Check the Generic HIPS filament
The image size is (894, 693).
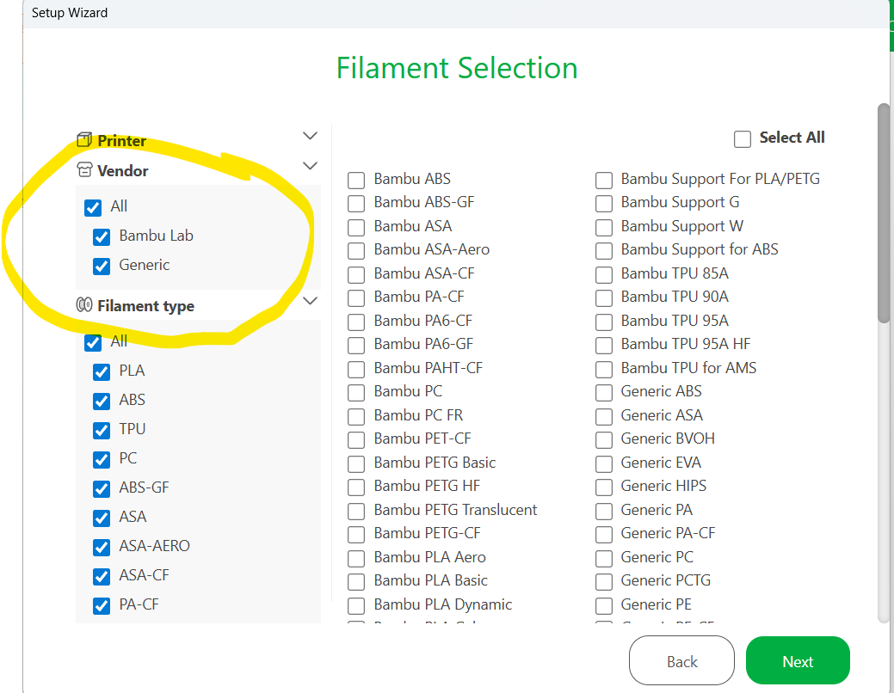click(x=604, y=488)
